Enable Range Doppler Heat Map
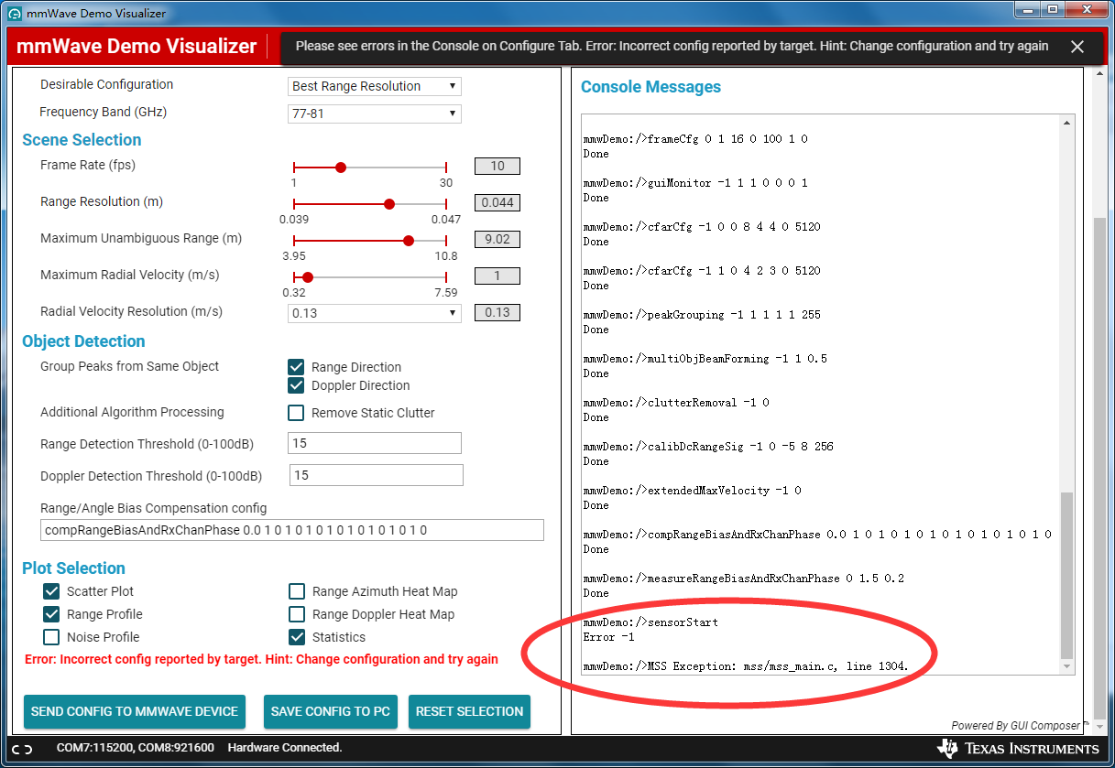This screenshot has width=1115, height=768. coord(296,614)
